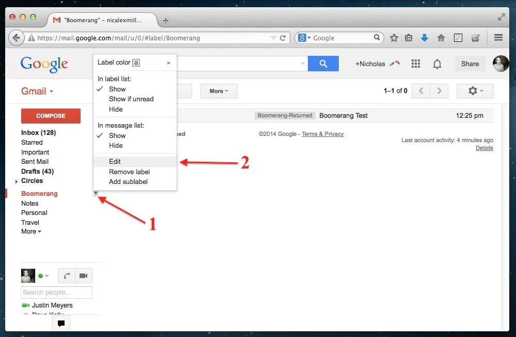Open address bar history dropdown arrow
Screen dimensions: 516x337
(273, 38)
